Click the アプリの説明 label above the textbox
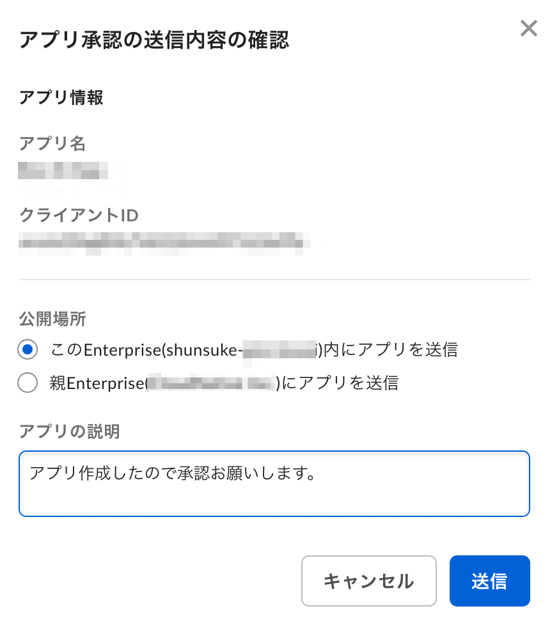559x627 pixels. pos(69,431)
